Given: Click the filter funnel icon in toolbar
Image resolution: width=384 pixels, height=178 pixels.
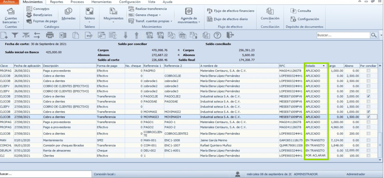Looking at the screenshot, I should click(x=15, y=35).
